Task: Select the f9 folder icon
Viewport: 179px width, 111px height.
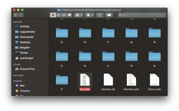Action: click(x=155, y=33)
